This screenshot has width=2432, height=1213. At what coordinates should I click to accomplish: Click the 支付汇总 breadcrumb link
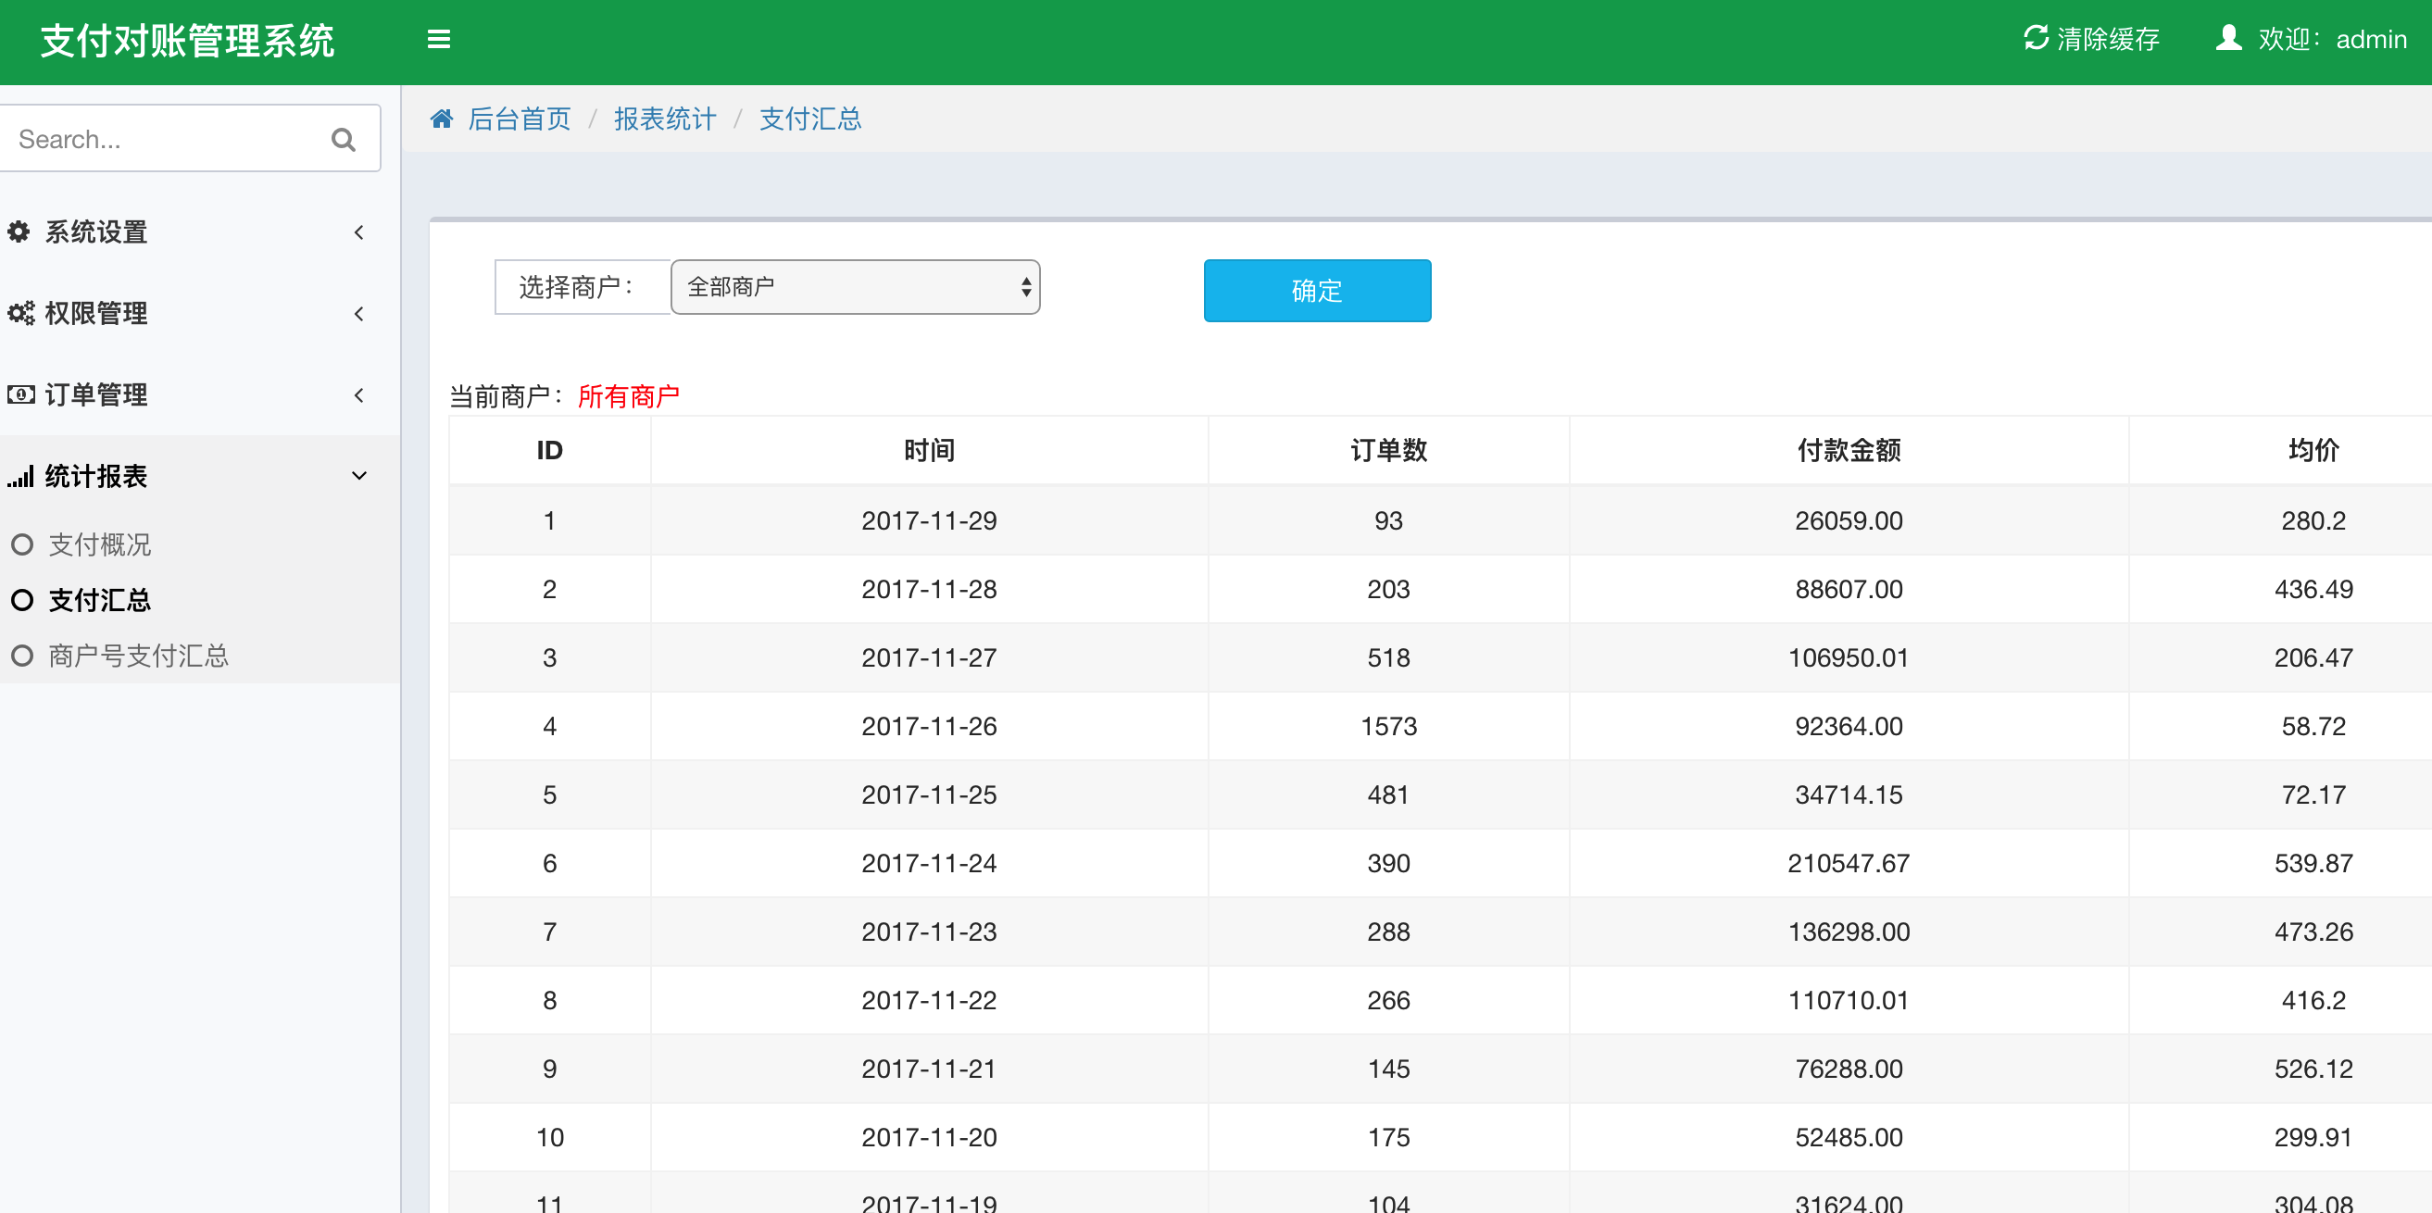pyautogui.click(x=810, y=119)
